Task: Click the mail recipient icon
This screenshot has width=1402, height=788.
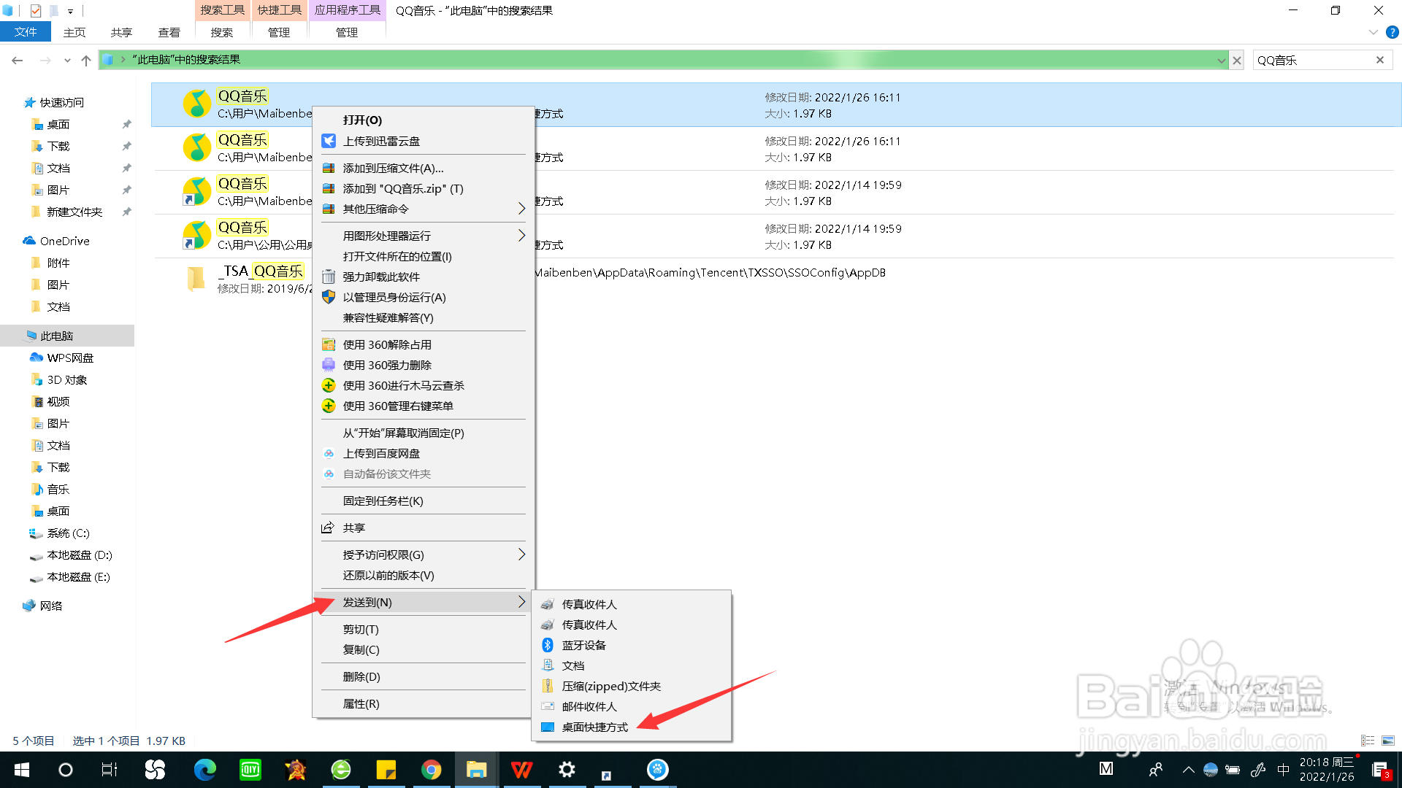Action: coord(548,706)
